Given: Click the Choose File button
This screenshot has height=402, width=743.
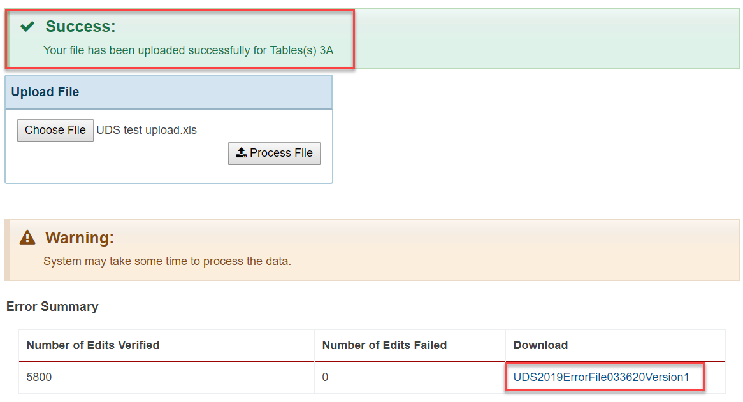Looking at the screenshot, I should pyautogui.click(x=55, y=130).
